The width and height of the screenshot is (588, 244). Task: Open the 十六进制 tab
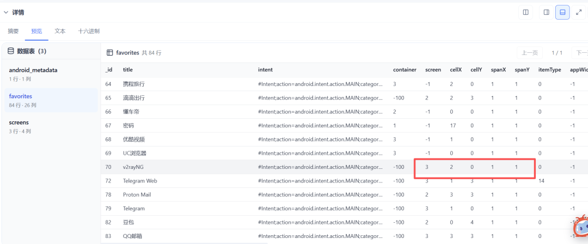point(89,31)
